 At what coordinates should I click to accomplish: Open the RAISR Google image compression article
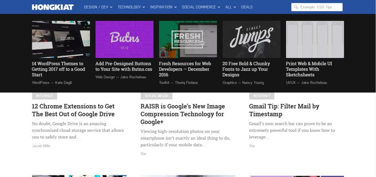pos(182,114)
